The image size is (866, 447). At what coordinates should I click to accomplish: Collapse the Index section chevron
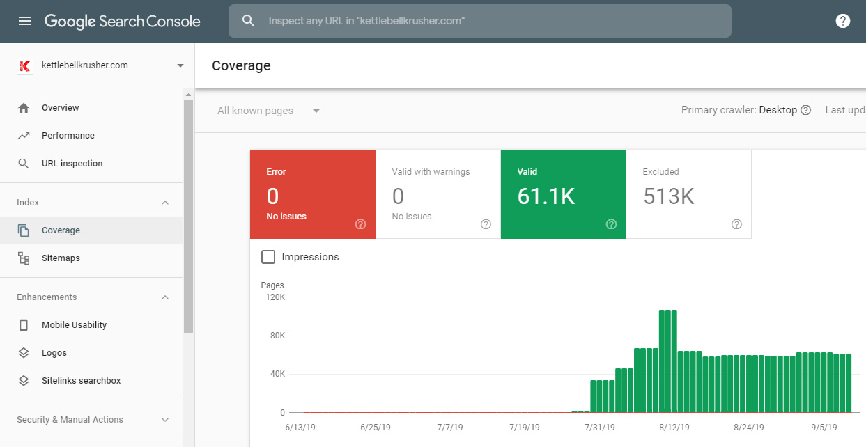coord(165,203)
